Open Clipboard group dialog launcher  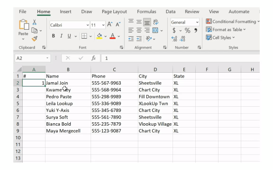click(44, 47)
